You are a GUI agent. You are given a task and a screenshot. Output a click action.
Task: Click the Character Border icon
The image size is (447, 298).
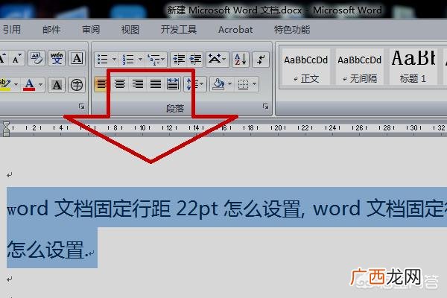click(77, 58)
